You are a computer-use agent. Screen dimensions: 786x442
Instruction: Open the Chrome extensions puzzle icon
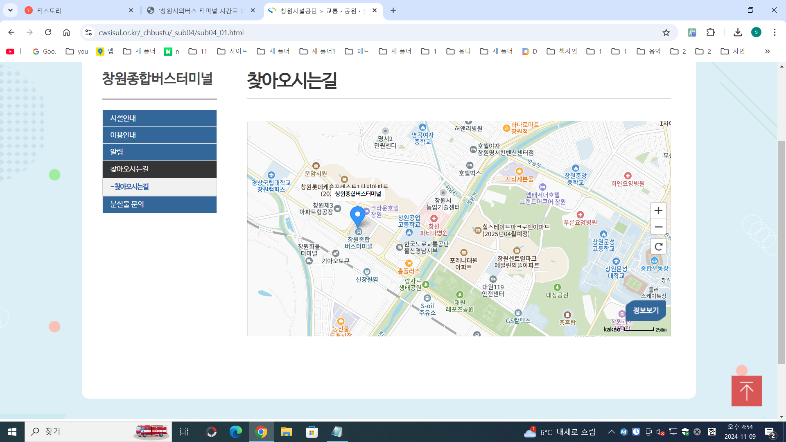tap(711, 32)
